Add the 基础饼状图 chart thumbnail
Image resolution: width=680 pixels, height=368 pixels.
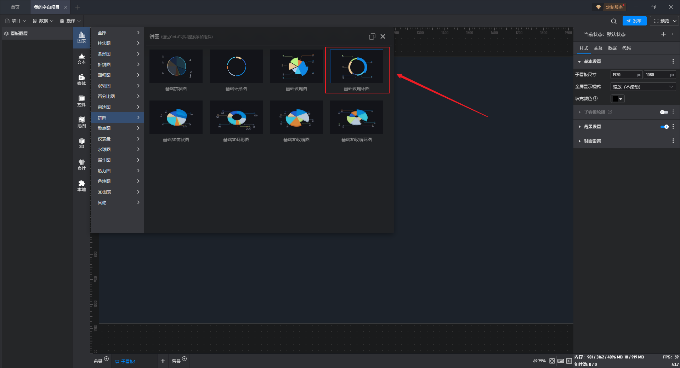pyautogui.click(x=176, y=67)
